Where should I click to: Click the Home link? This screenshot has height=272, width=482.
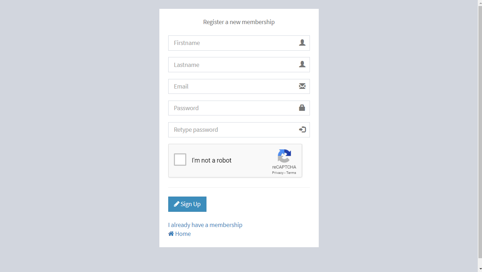click(x=183, y=233)
